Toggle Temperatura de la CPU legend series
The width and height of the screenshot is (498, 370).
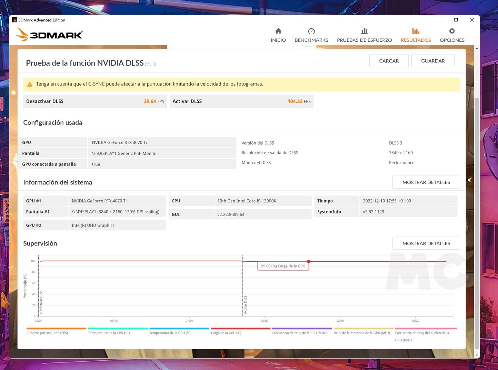[x=109, y=333]
